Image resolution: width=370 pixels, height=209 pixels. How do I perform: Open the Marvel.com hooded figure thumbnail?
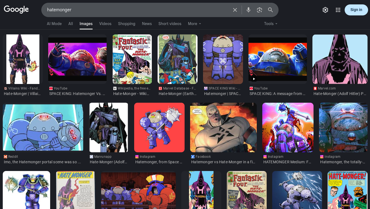(340, 59)
